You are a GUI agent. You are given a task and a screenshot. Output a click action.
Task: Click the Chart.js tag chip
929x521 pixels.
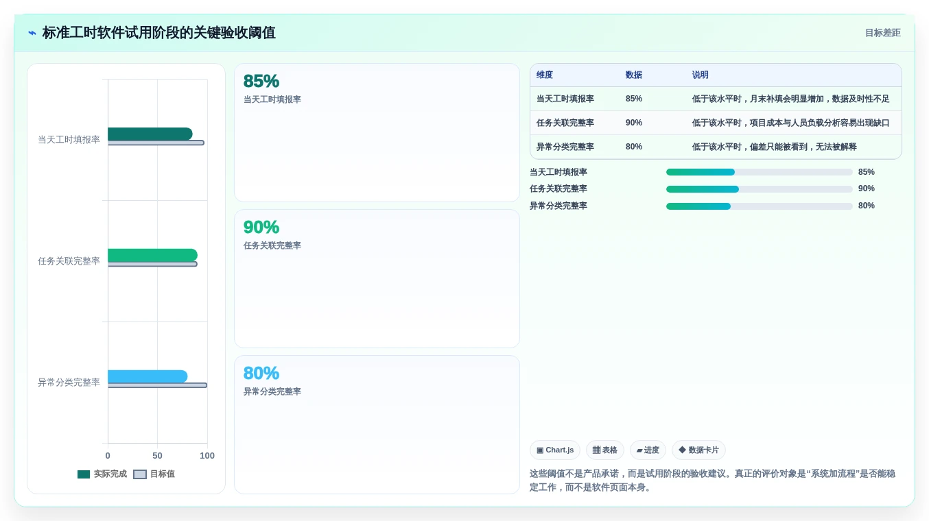coord(555,450)
